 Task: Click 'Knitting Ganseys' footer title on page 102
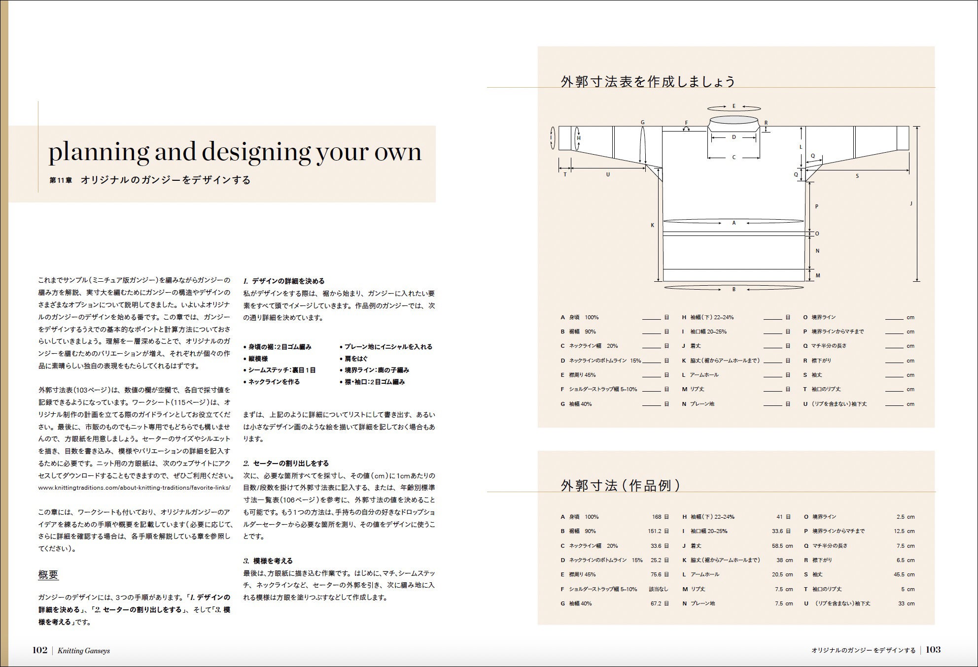84,651
